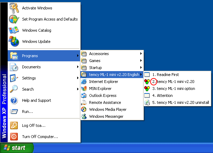Click the Turn Off Computer... label
213x153 pixels.
click(x=40, y=137)
